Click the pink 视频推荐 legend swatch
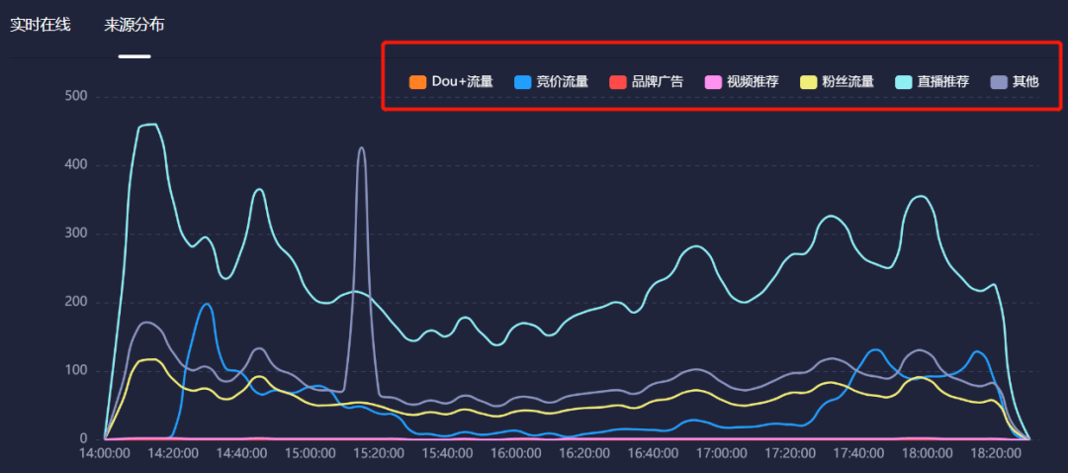The width and height of the screenshot is (1068, 473). [x=713, y=82]
